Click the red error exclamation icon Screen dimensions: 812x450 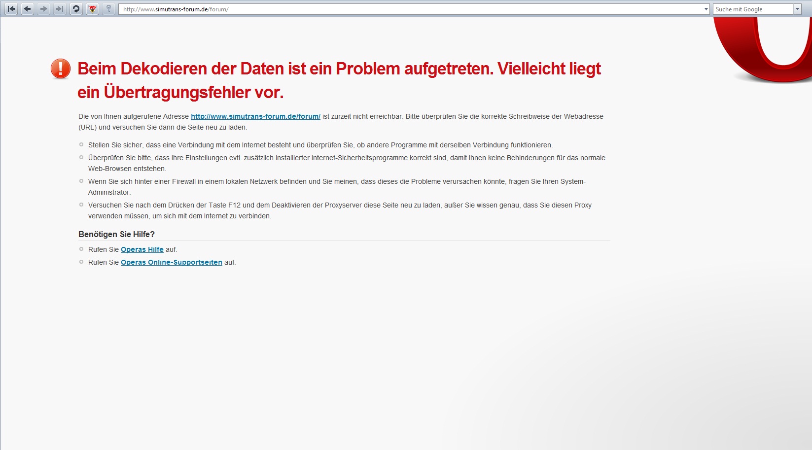coord(61,69)
